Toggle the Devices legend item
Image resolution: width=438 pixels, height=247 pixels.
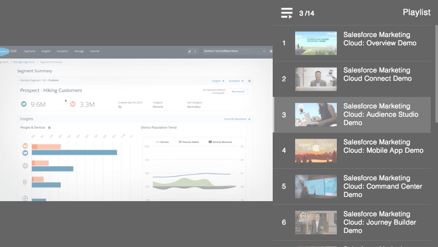pos(162,142)
